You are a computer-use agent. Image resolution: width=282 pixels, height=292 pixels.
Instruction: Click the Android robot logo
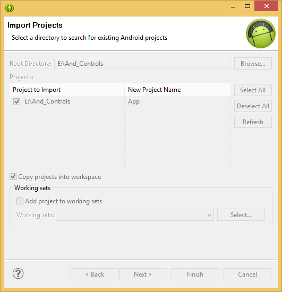coord(261,33)
